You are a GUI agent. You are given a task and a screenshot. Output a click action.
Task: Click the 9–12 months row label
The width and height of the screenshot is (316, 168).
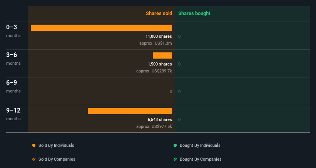(13, 114)
